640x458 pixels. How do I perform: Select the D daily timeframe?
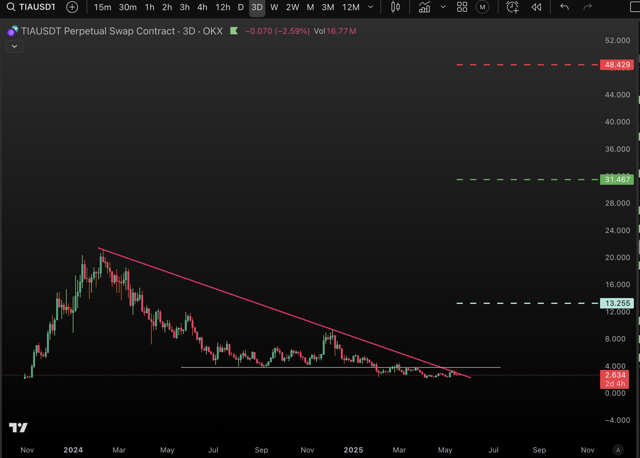(x=241, y=7)
